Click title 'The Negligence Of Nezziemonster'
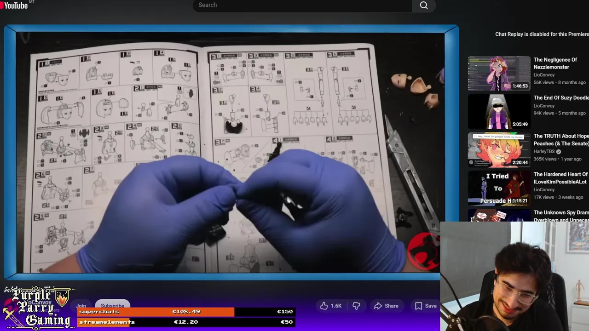This screenshot has width=589, height=331. 555,63
